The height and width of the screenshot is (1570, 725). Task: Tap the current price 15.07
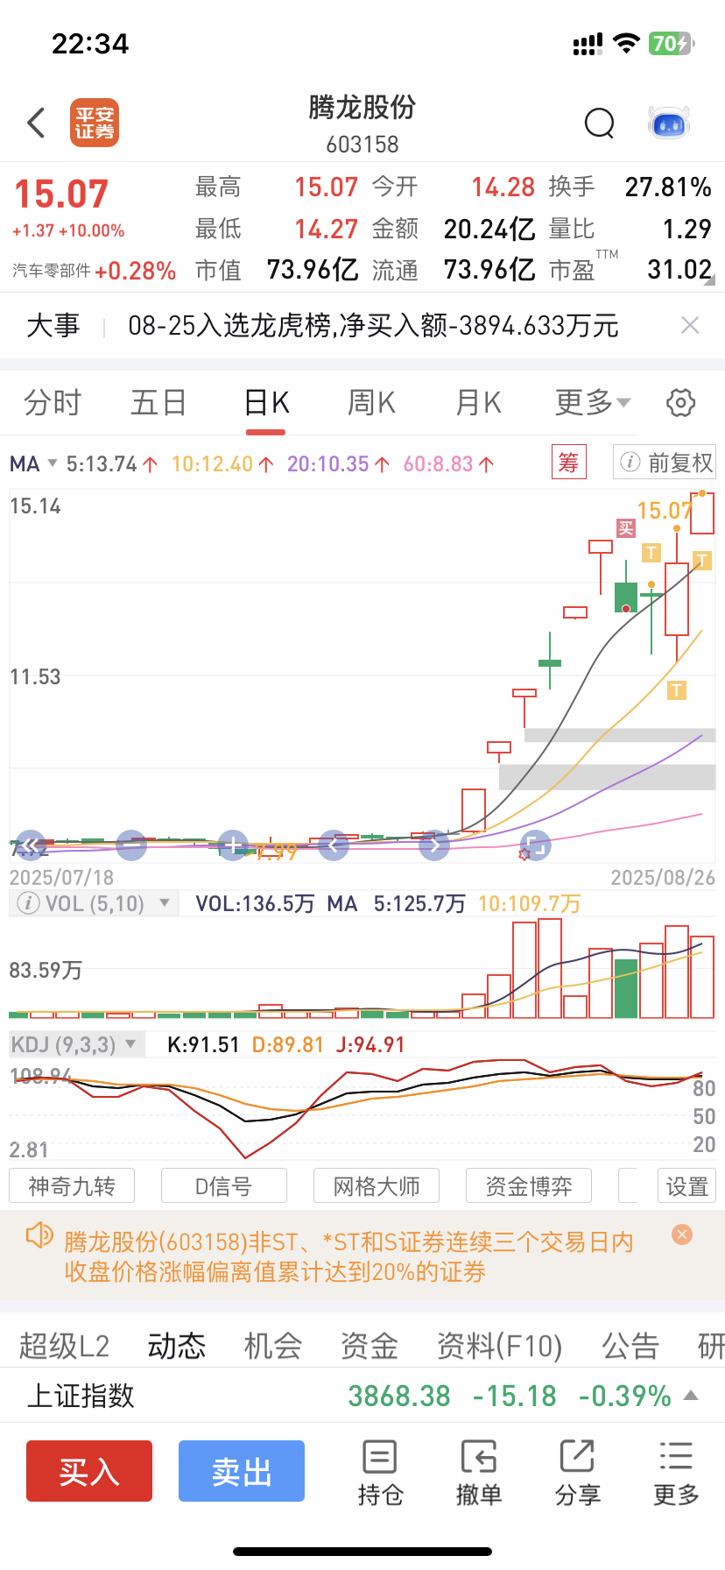[61, 194]
